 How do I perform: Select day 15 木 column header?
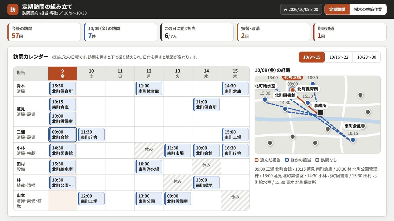[235, 73]
